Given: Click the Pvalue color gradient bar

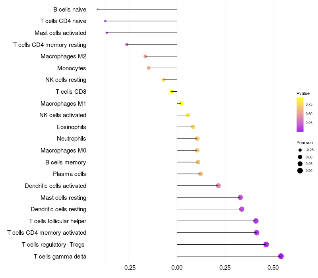Looking at the screenshot, I should point(300,114).
